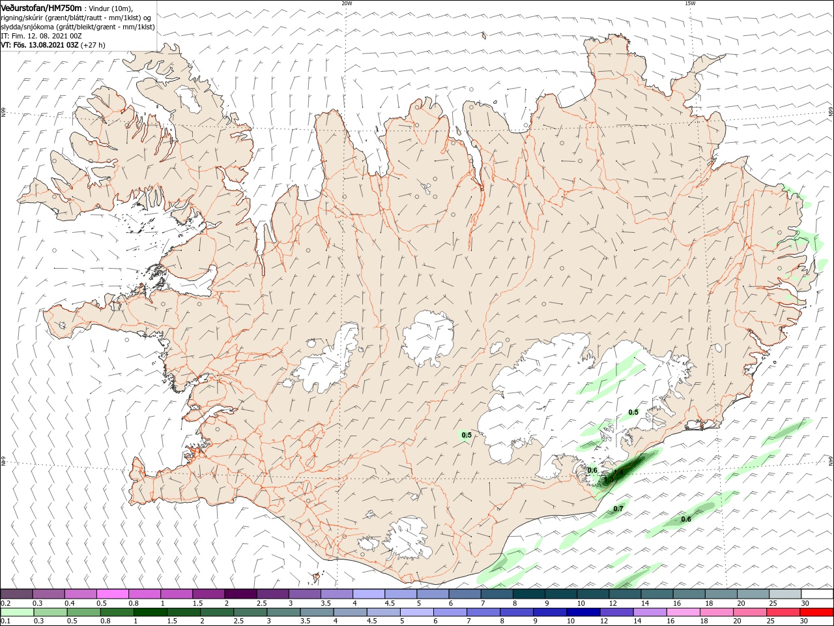The width and height of the screenshot is (834, 626).
Task: Click the '0.2' label in the upper legend
Action: (5, 603)
